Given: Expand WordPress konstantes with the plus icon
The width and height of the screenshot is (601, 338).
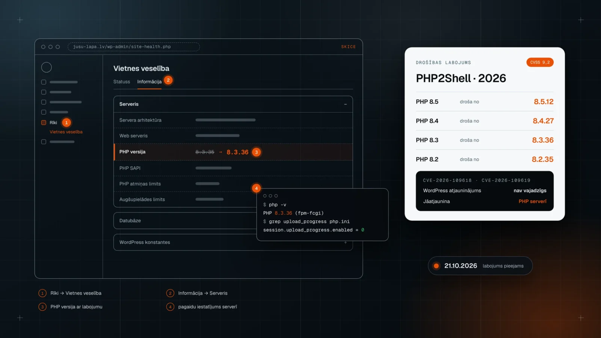Looking at the screenshot, I should click(345, 242).
